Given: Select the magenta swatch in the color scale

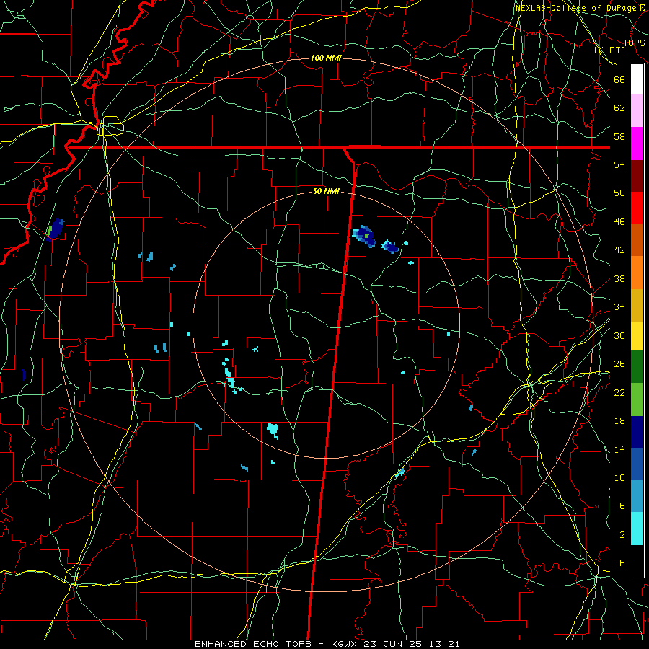Looking at the screenshot, I should (x=637, y=144).
